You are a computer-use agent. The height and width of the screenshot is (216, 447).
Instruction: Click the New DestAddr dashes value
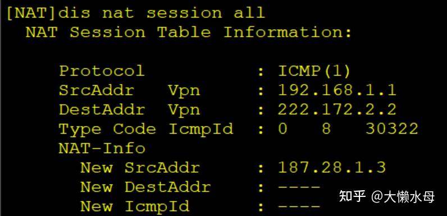coord(299,187)
